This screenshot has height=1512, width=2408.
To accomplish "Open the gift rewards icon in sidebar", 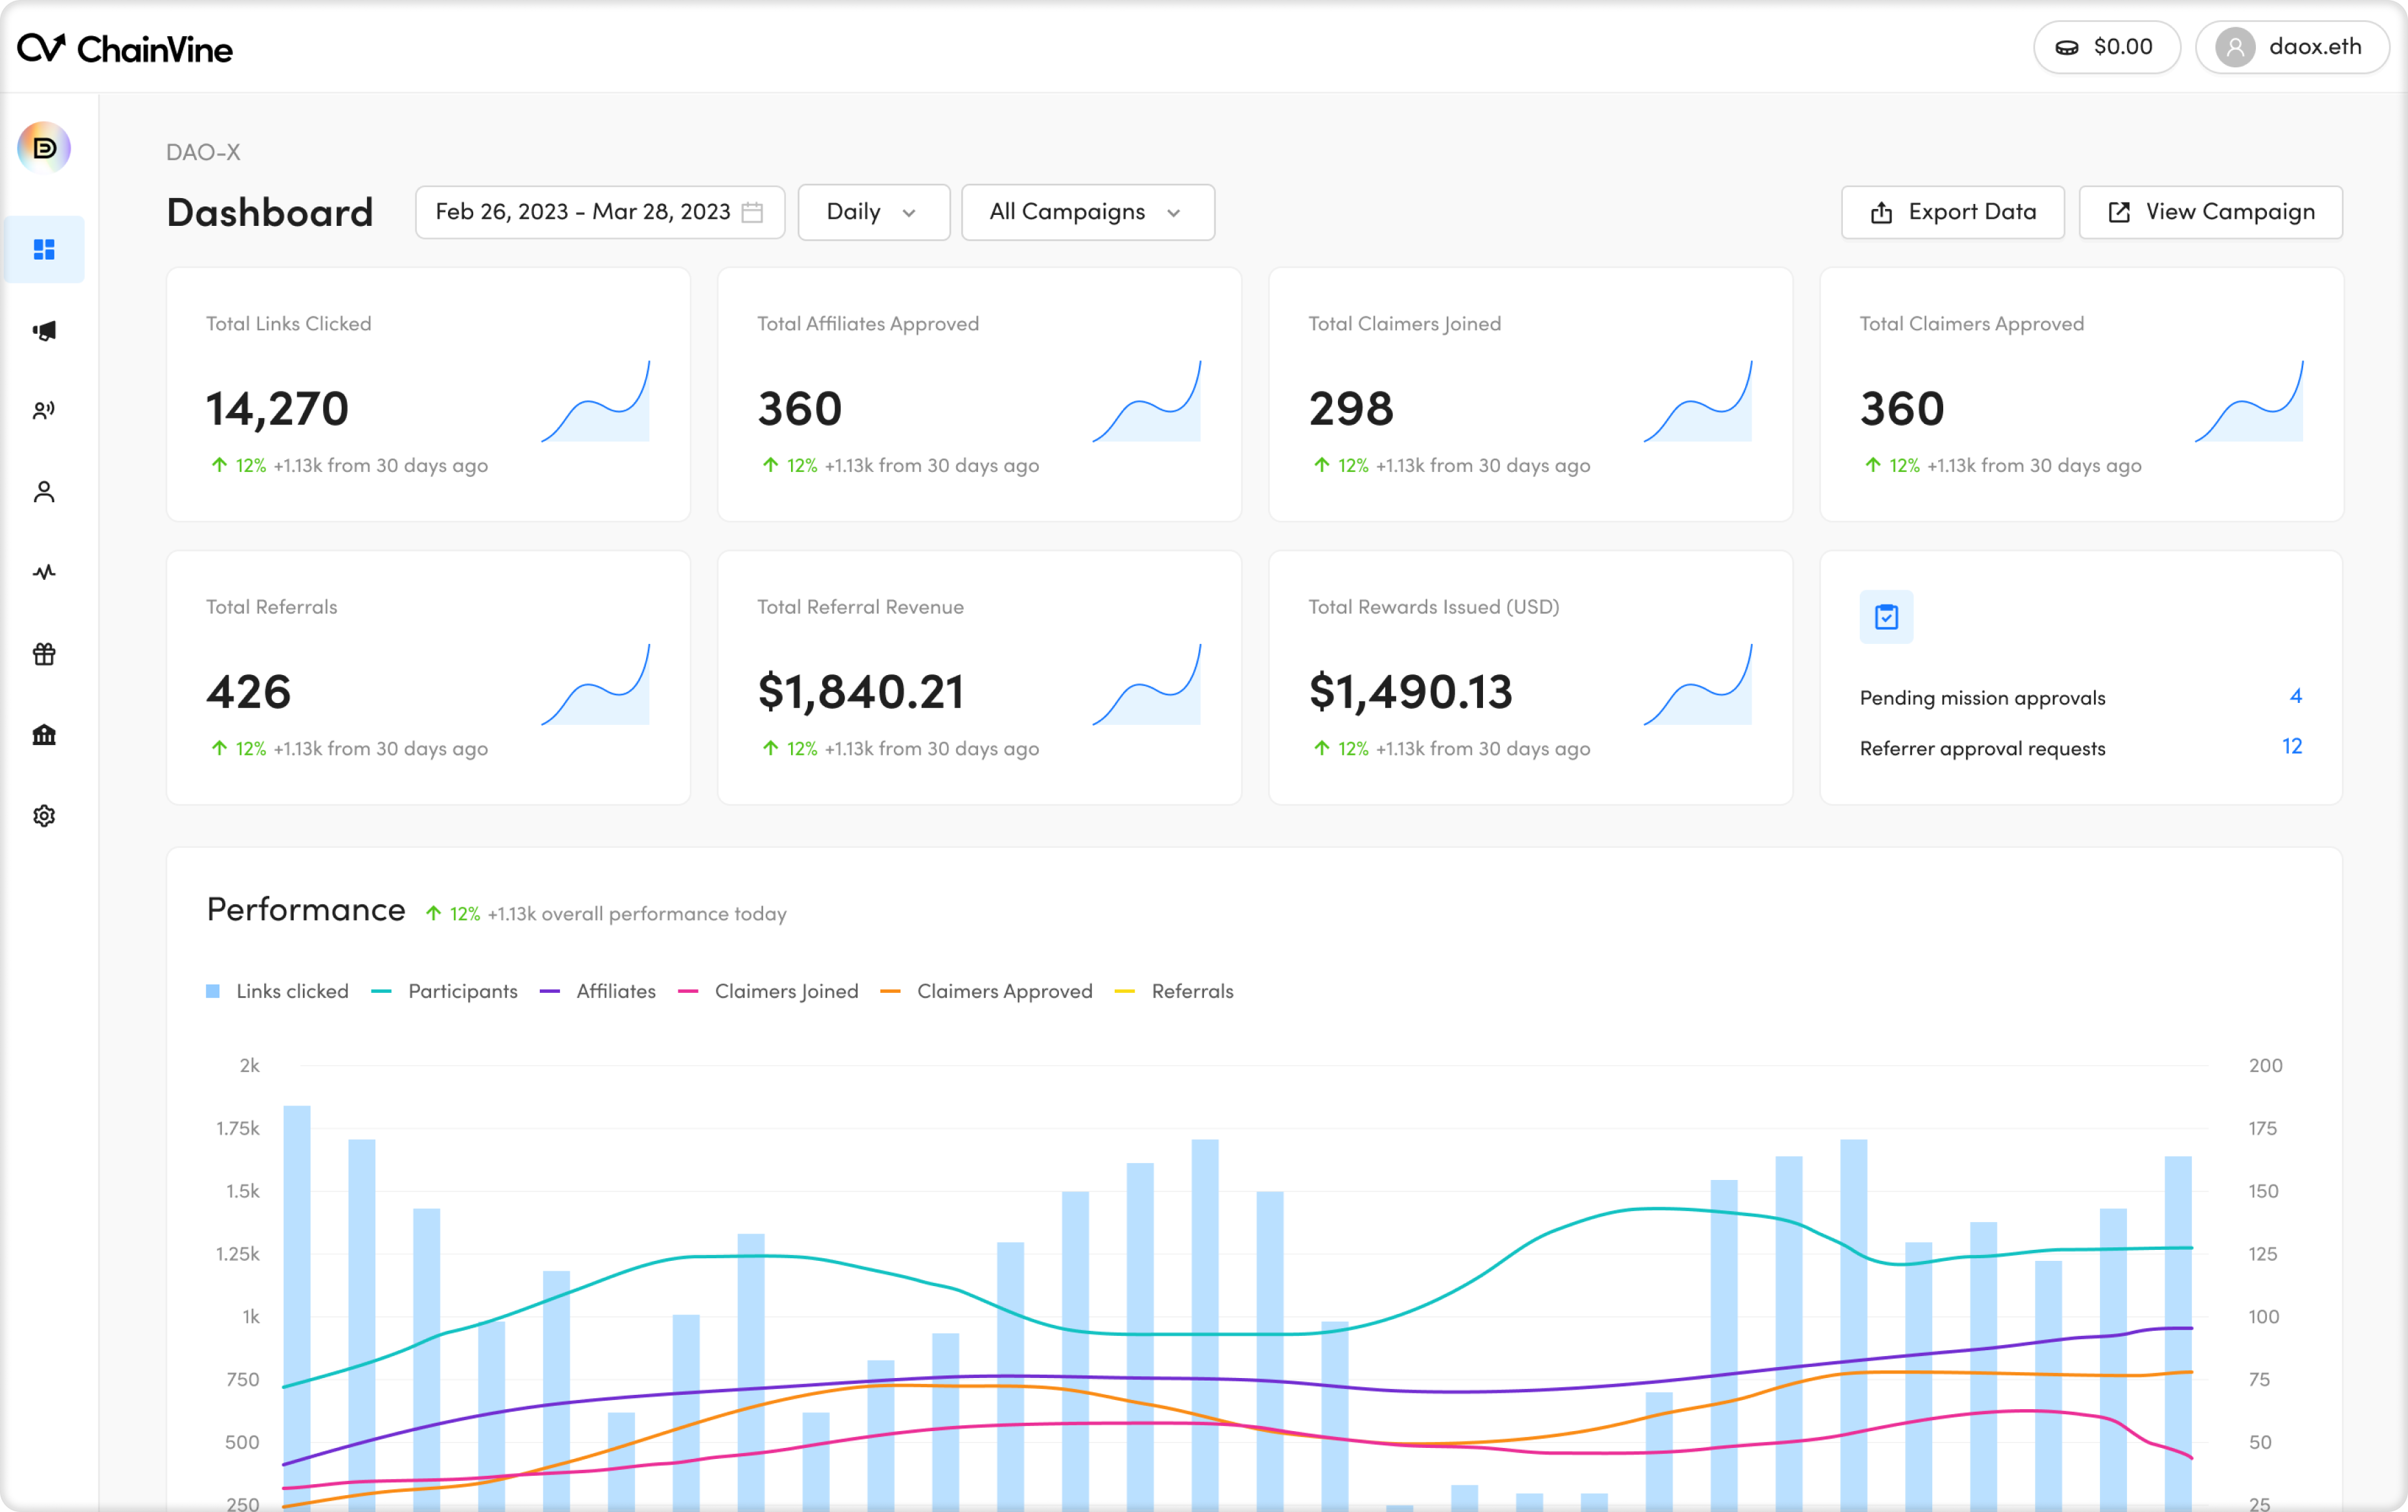I will tap(44, 654).
